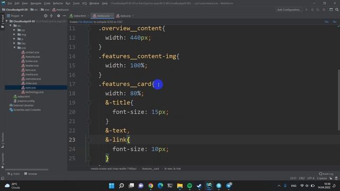Expand the js folder

14,39
